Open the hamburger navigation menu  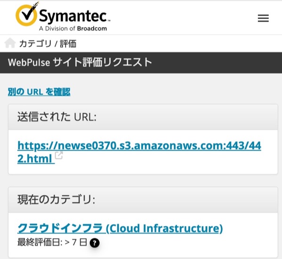coord(263,18)
